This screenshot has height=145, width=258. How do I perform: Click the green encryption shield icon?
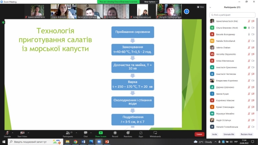pos(3,23)
